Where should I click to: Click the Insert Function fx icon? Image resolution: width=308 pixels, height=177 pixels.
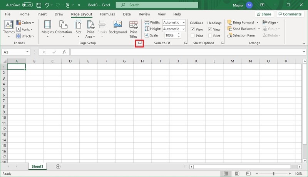click(x=64, y=52)
